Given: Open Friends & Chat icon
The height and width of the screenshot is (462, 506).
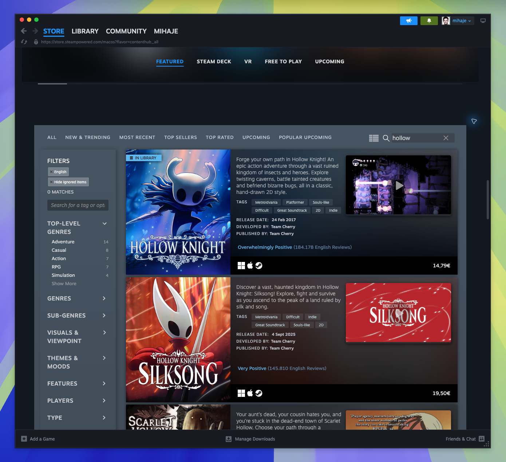Looking at the screenshot, I should point(482,439).
